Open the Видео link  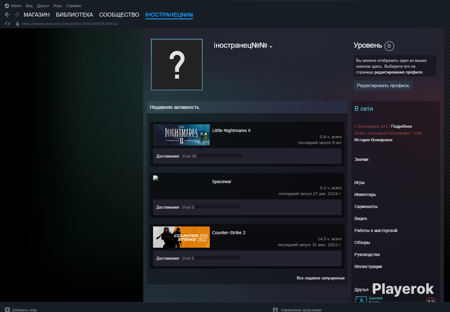point(361,218)
